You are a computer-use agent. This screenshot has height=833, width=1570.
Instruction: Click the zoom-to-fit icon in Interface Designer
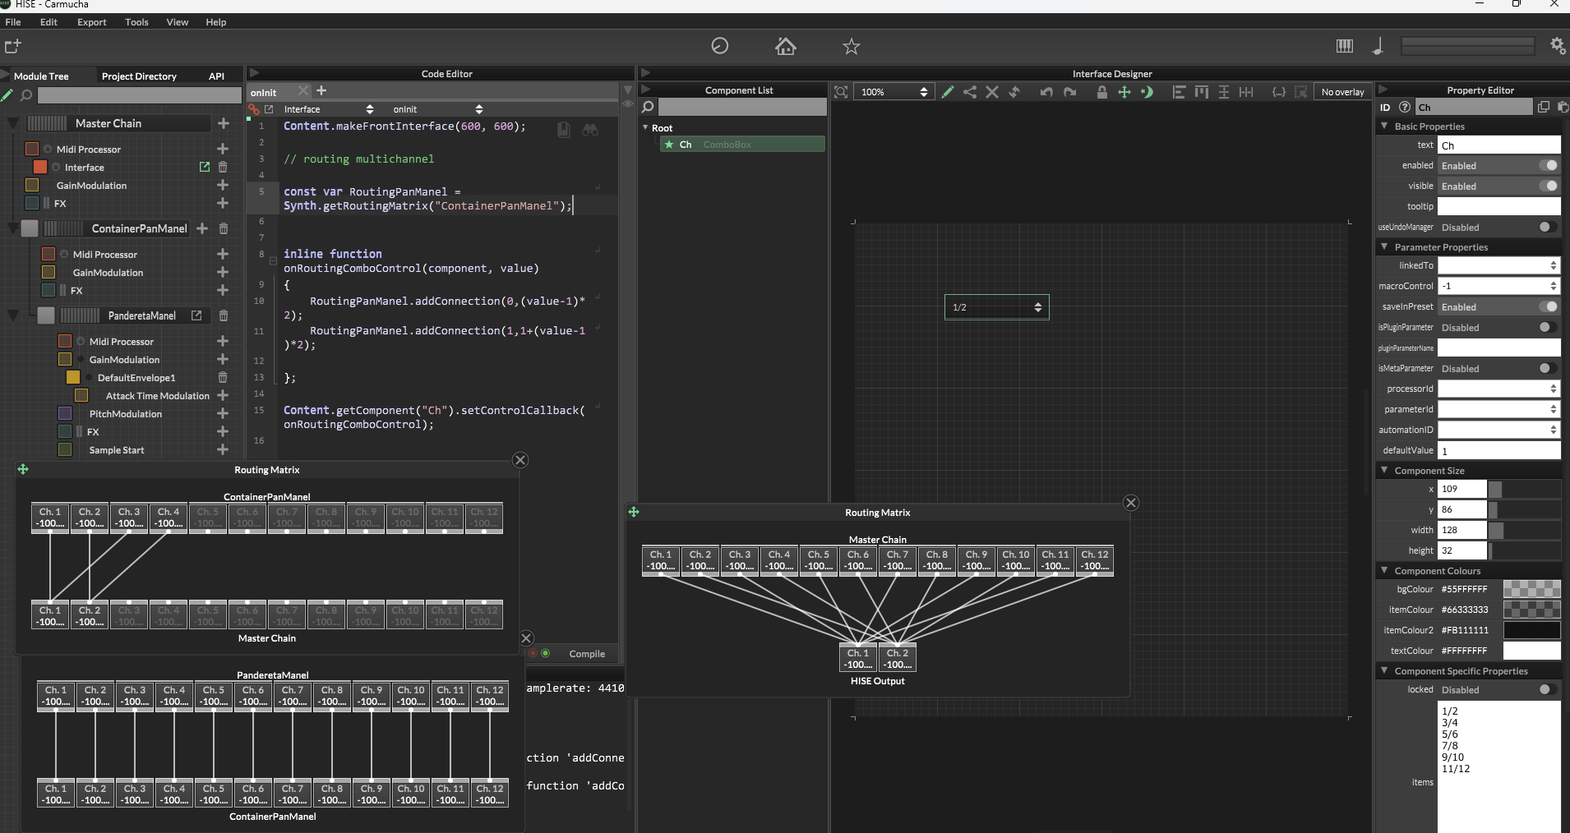(x=841, y=92)
